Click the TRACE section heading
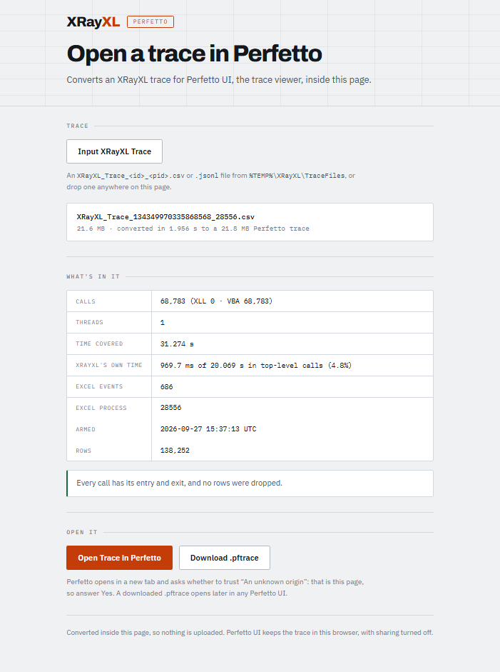500x672 pixels. 78,126
